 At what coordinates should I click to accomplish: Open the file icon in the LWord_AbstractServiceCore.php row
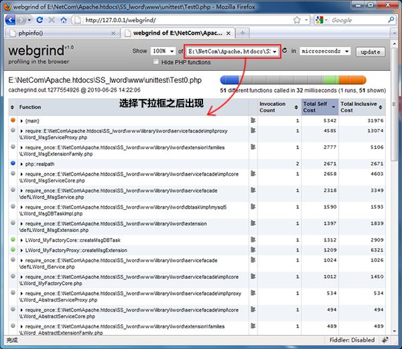[x=253, y=310]
